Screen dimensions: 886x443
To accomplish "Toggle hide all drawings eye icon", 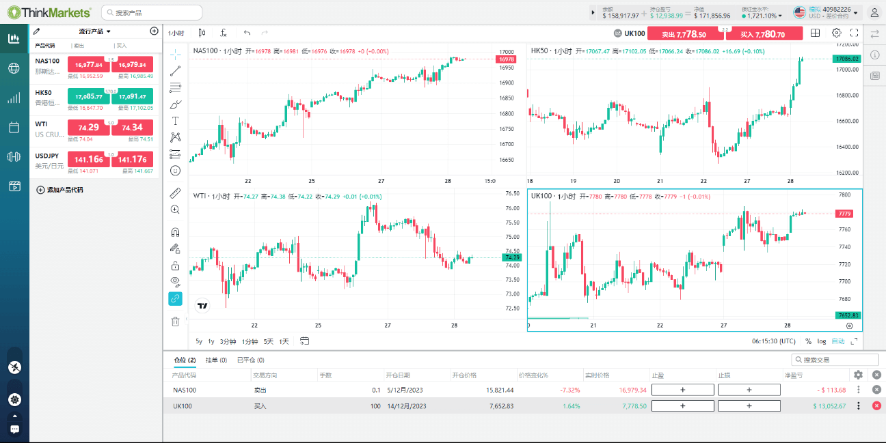I will pos(175,281).
